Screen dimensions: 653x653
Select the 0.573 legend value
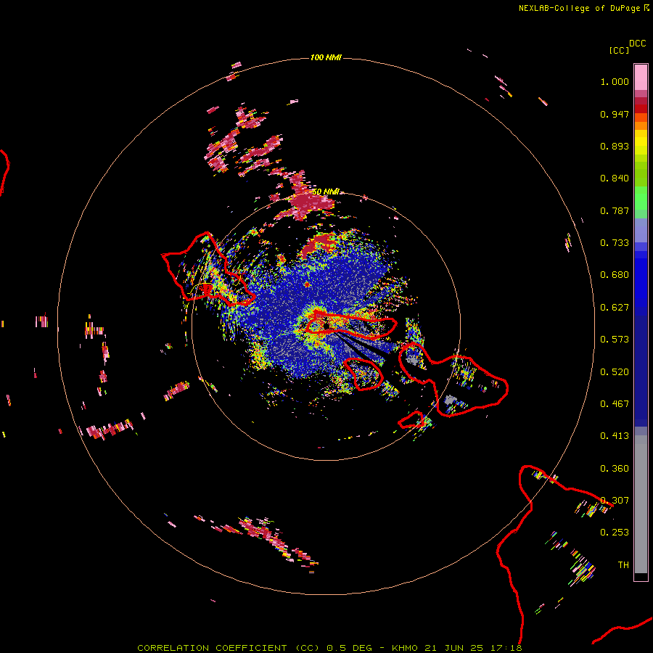(x=615, y=340)
